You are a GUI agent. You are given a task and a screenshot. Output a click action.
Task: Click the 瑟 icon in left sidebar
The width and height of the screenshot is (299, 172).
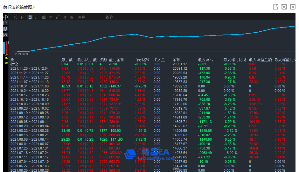click(6, 29)
